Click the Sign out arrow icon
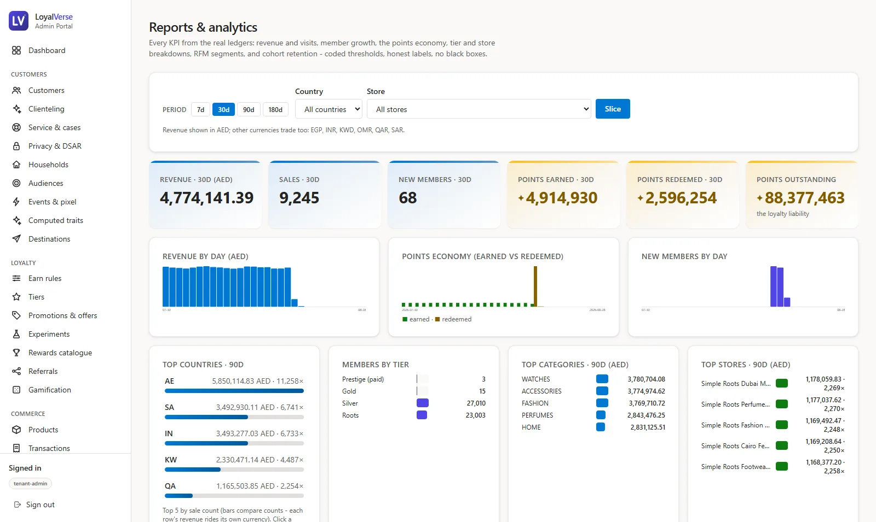This screenshot has height=522, width=876. (18, 505)
